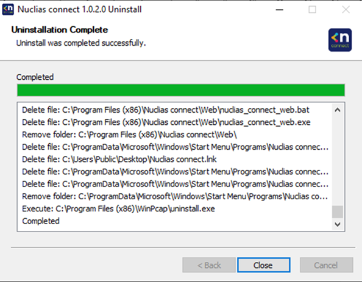Image resolution: width=362 pixels, height=282 pixels.
Task: Select Remove folder Start Menu Programs entry
Action: (x=175, y=196)
